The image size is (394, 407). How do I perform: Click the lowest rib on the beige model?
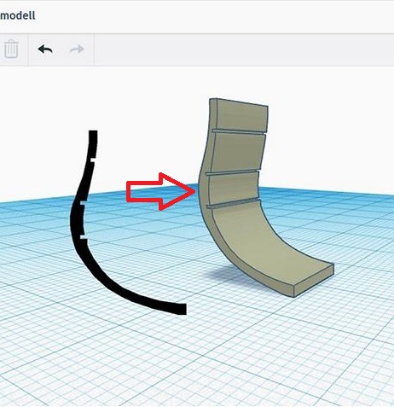(234, 203)
